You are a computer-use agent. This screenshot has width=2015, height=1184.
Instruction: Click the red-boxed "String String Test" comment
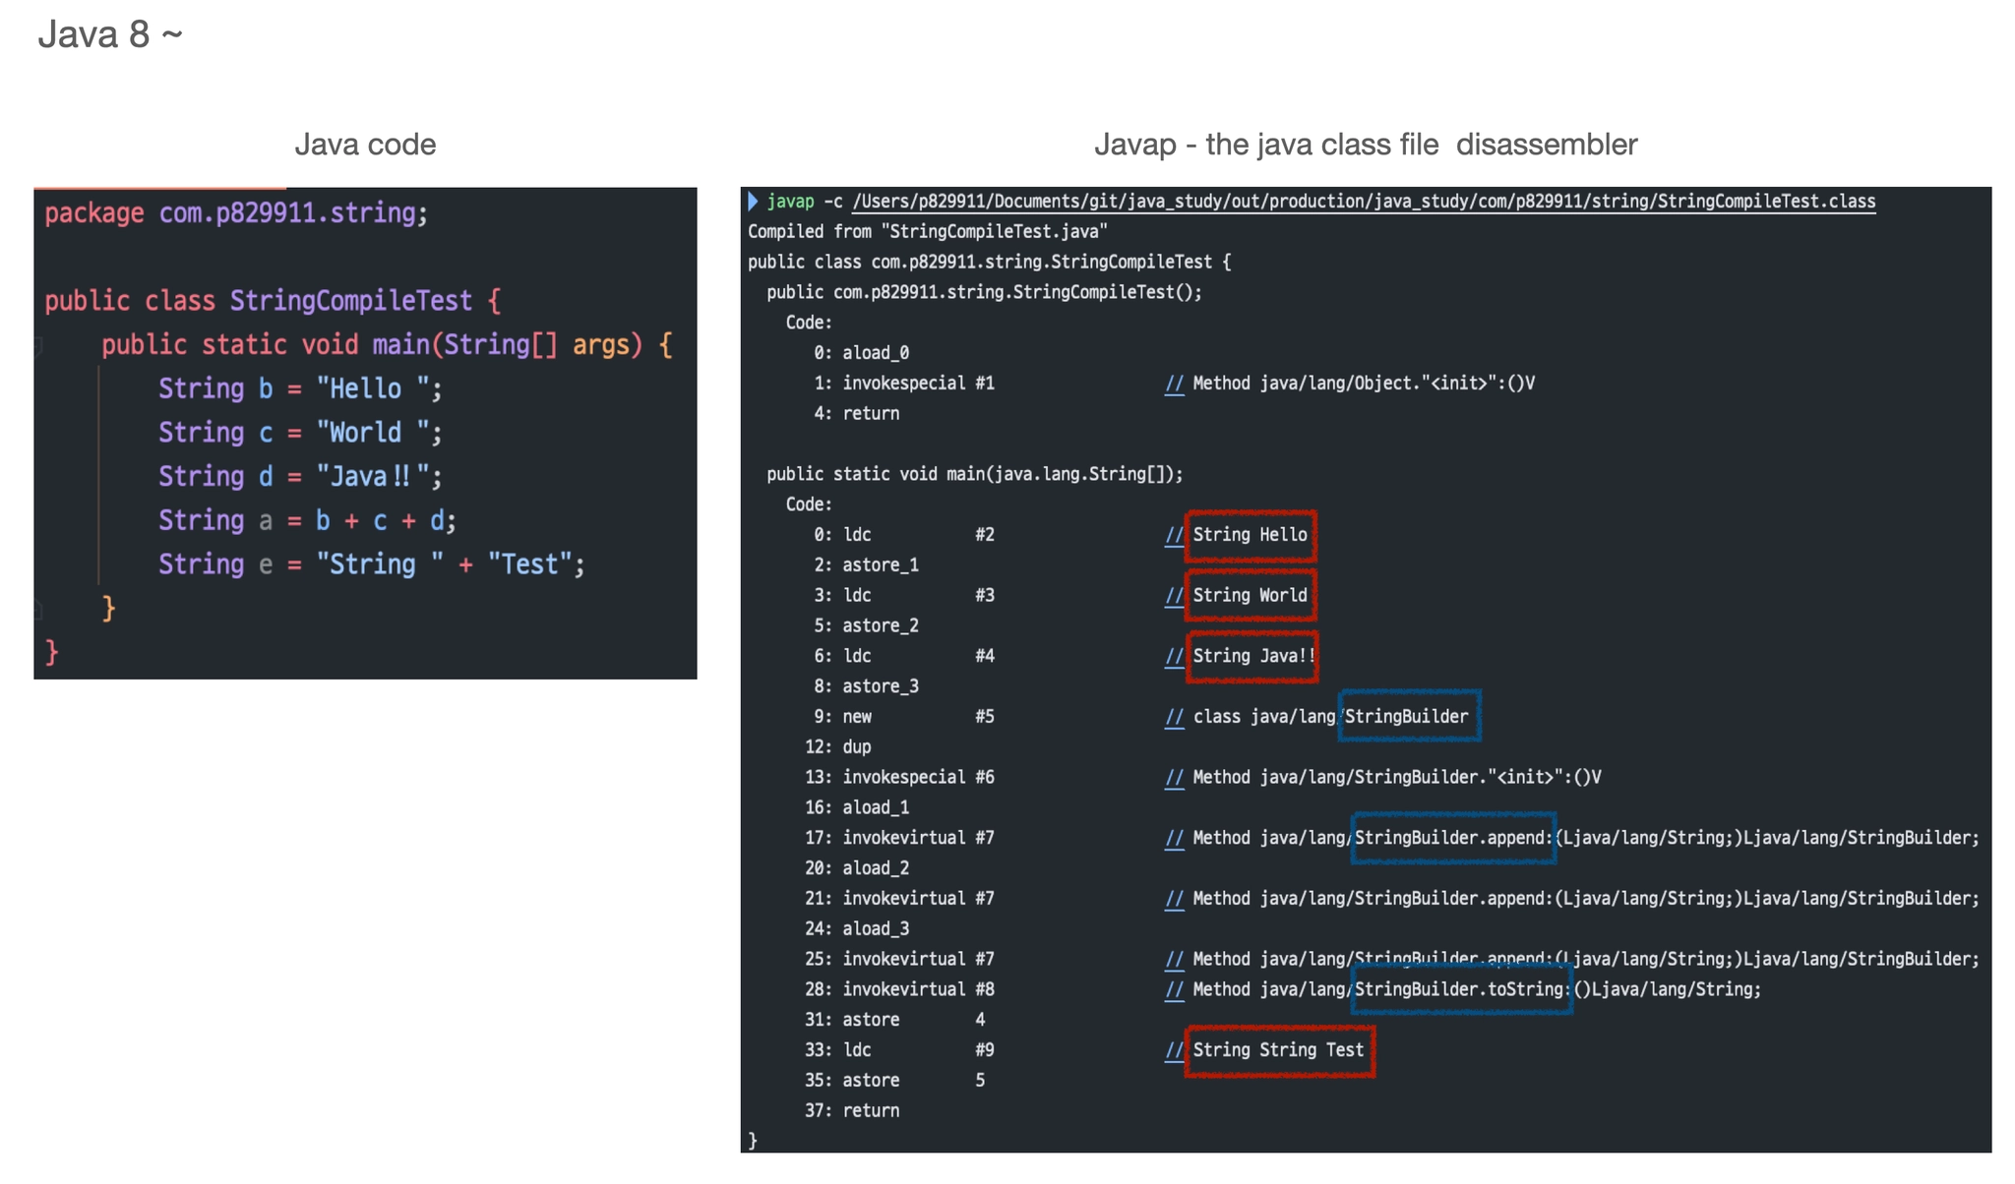pyautogui.click(x=1278, y=1050)
